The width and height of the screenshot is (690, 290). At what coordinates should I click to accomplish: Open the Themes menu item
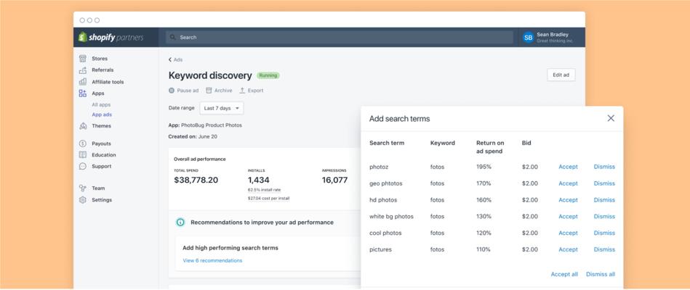click(102, 126)
